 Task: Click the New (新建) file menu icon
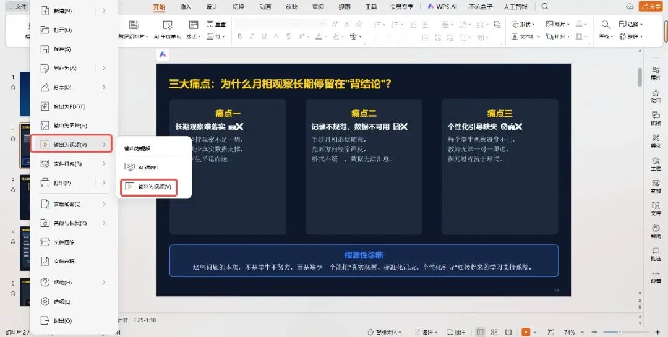tap(45, 11)
